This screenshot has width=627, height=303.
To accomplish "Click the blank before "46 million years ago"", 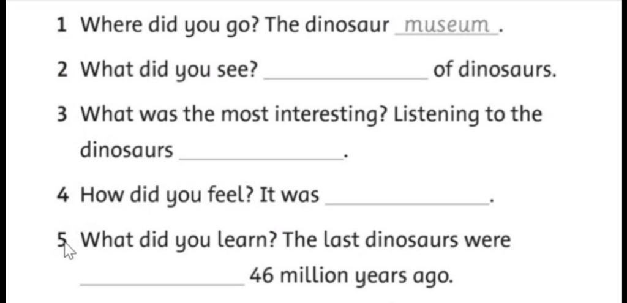I will pyautogui.click(x=162, y=284).
